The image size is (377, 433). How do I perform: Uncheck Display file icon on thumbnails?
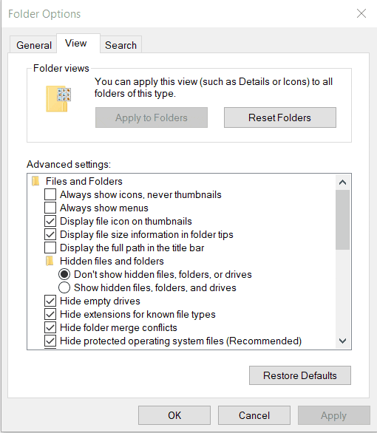(50, 221)
